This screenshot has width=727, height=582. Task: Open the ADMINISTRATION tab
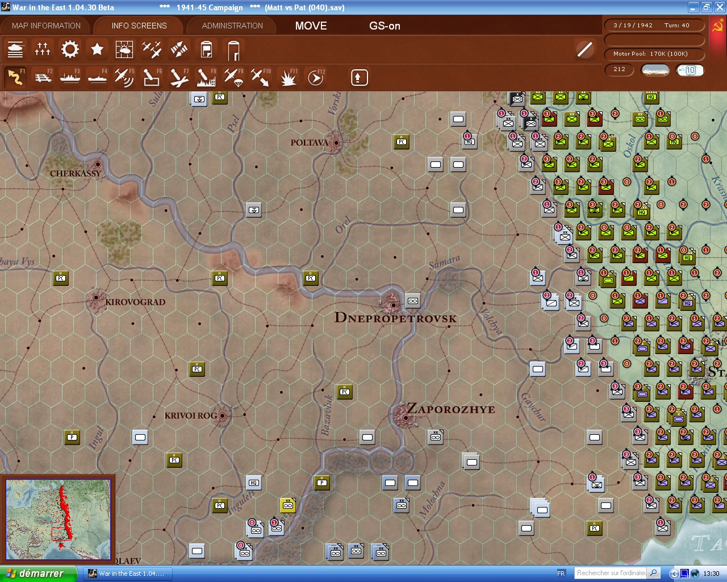pos(232,26)
